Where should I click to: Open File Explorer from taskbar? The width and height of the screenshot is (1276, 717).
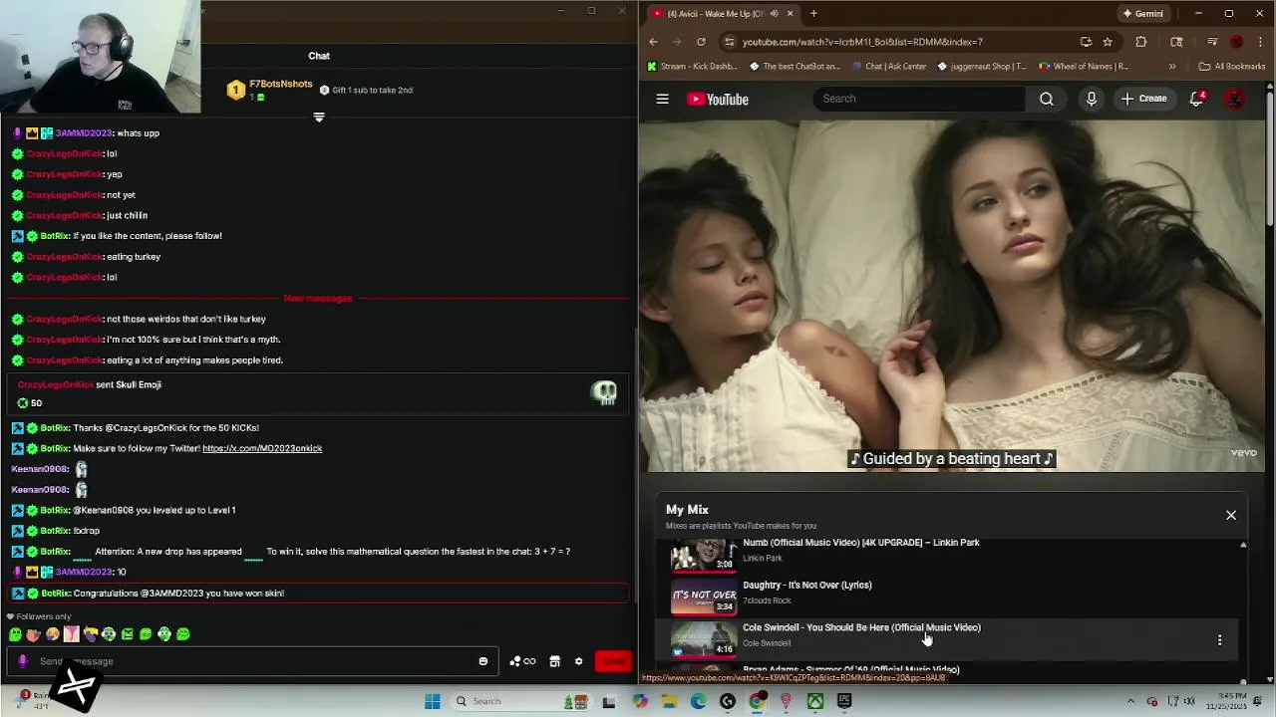(x=669, y=701)
